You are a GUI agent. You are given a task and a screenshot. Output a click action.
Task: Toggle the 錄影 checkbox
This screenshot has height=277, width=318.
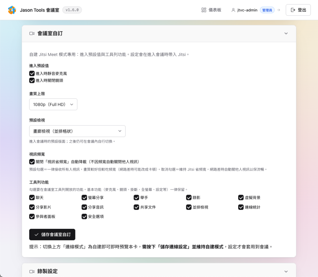point(189,198)
